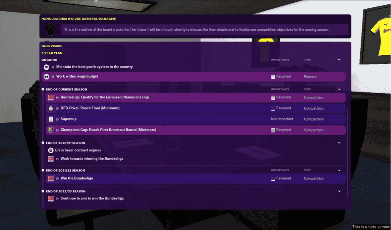391x230 pixels.
Task: Click the 5 Year Plan heading
Action: click(x=52, y=53)
